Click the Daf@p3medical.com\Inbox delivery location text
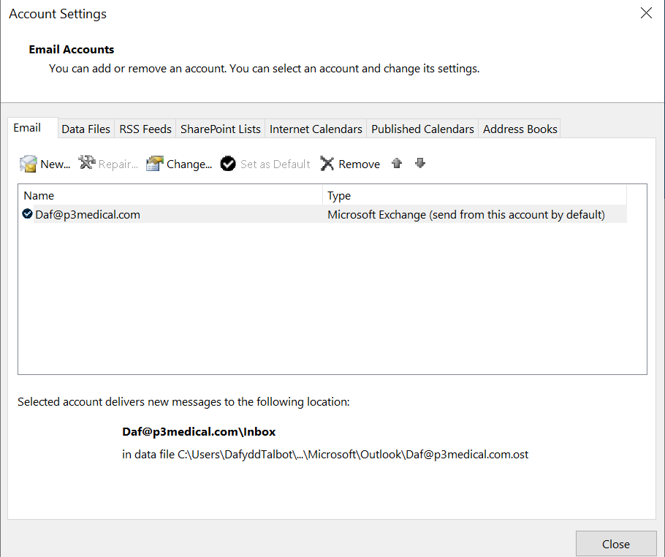This screenshot has height=557, width=665. (x=199, y=432)
